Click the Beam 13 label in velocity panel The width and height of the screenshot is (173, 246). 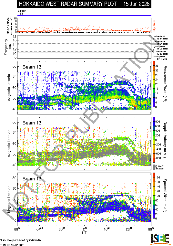click(32, 123)
